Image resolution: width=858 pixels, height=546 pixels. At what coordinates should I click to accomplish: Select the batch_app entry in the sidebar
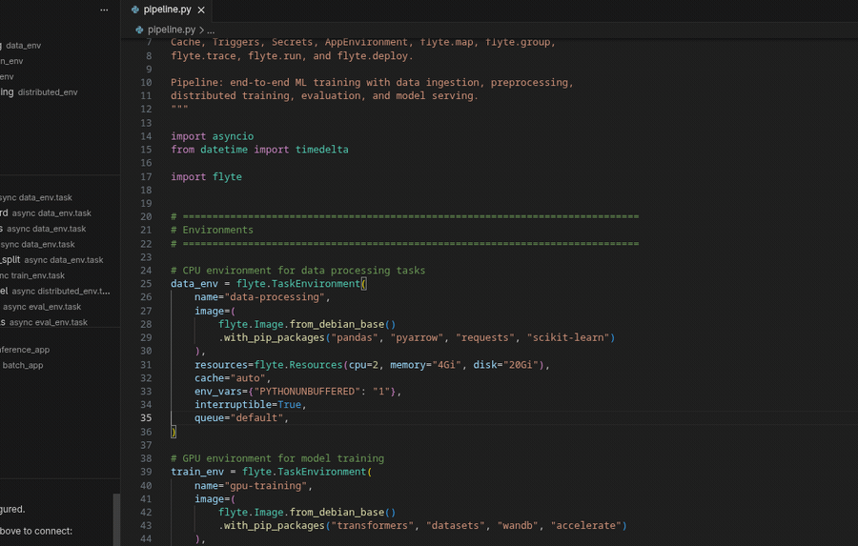[23, 366]
